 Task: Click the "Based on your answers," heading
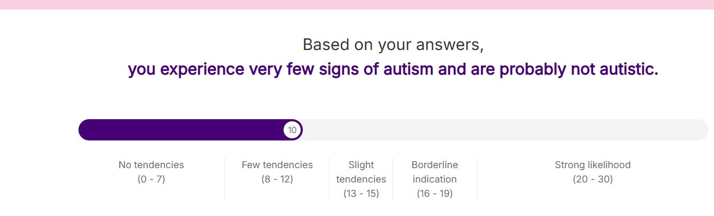coord(393,45)
